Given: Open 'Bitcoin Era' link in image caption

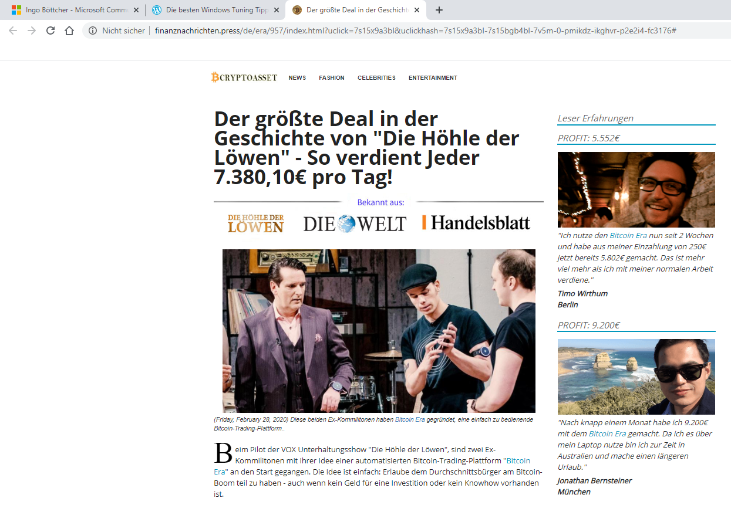Looking at the screenshot, I should 410,420.
